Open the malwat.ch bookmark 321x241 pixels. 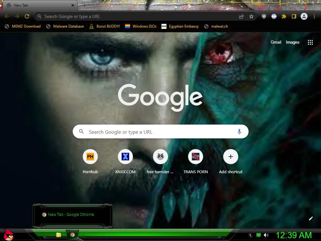pyautogui.click(x=216, y=26)
